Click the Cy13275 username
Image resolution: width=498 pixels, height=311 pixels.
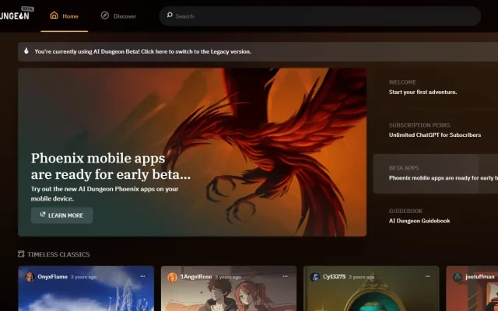334,277
